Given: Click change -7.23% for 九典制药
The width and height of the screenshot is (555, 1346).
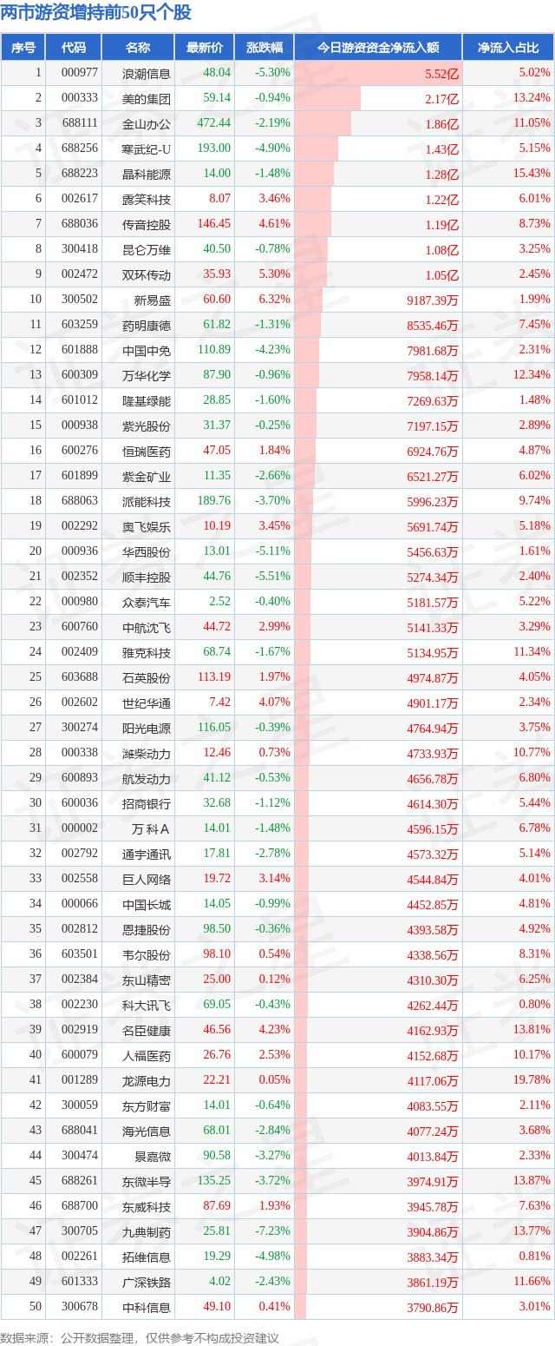Looking at the screenshot, I should (272, 1231).
